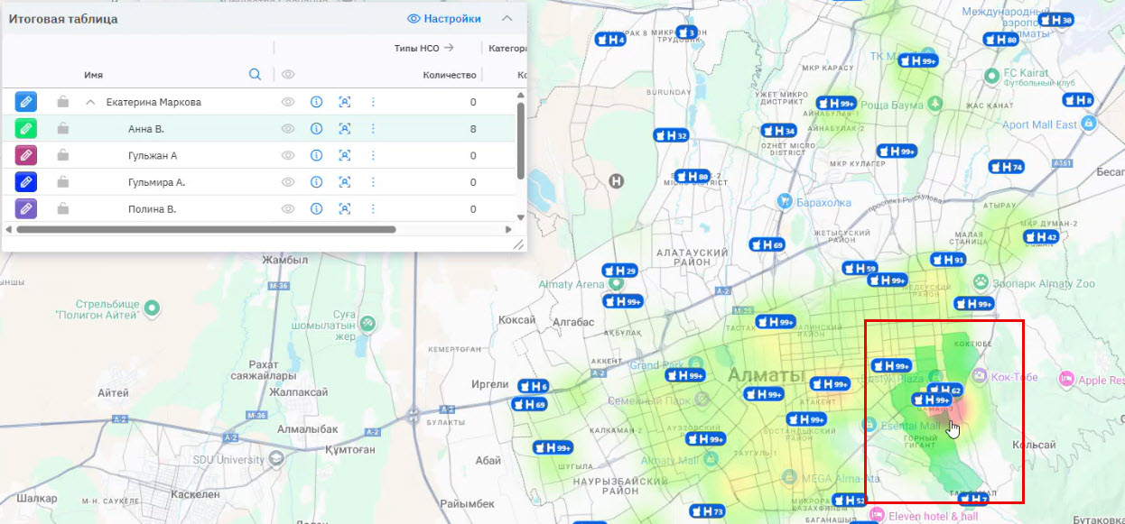This screenshot has width=1125, height=524.
Task: Open three-dots menu for Полина В.
Action: coord(372,209)
